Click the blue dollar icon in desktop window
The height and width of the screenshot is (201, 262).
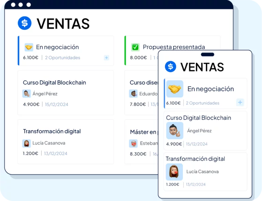coord(25,23)
